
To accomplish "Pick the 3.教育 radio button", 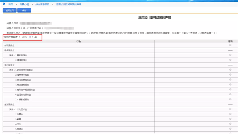I will point(230,119).
